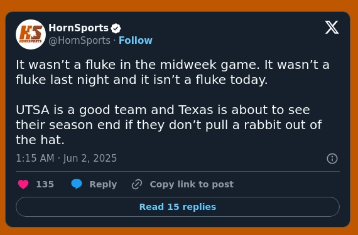358x235 pixels.
Task: Click the blue reply bubble icon
Action: click(x=77, y=184)
